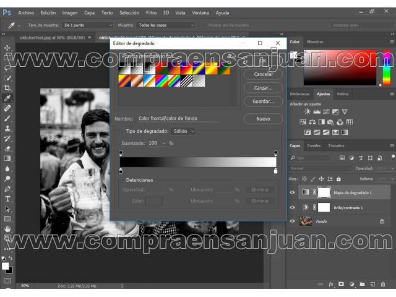Select the Type tool
This screenshot has width=396, height=297.
[x=7, y=199]
